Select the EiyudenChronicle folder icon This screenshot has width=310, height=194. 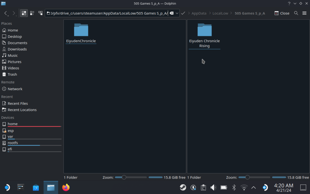pyautogui.click(x=81, y=30)
